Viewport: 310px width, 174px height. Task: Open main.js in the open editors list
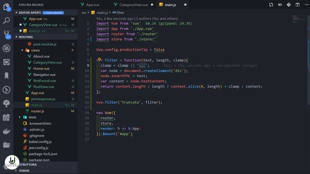click(x=46, y=31)
